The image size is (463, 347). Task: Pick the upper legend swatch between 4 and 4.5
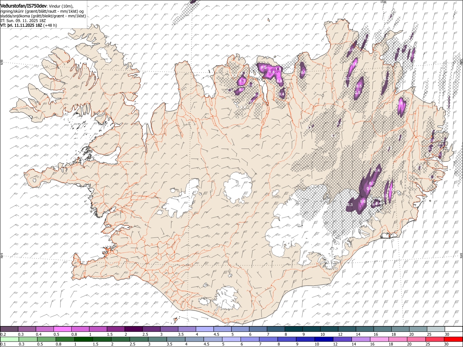coord(204,329)
